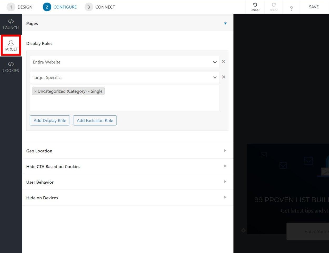Open help via question mark icon
The image size is (329, 253).
(291, 8)
